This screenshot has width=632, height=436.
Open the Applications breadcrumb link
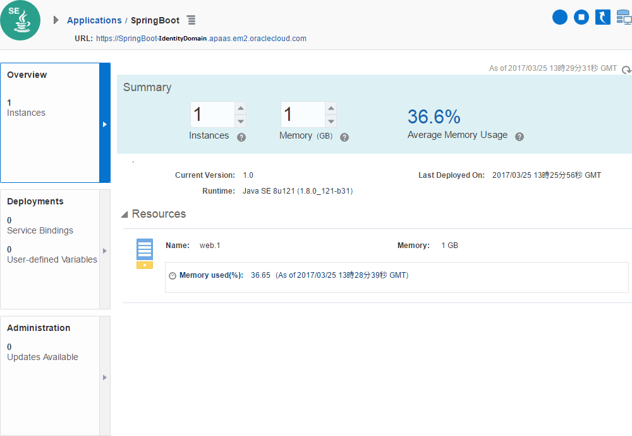[x=94, y=20]
